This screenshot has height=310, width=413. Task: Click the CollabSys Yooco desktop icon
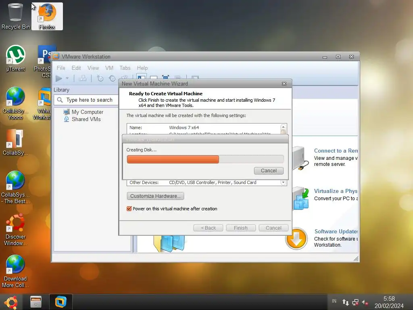point(16,103)
